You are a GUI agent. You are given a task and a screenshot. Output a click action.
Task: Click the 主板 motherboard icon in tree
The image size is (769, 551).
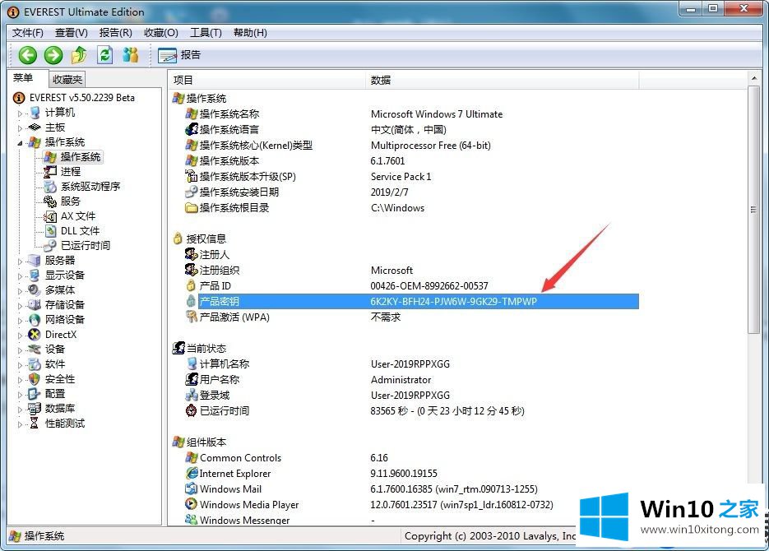(x=35, y=127)
